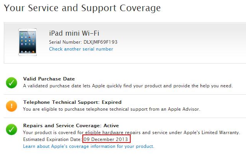Click the green checkmark beside Repairs and Service Coverage

[11, 129]
